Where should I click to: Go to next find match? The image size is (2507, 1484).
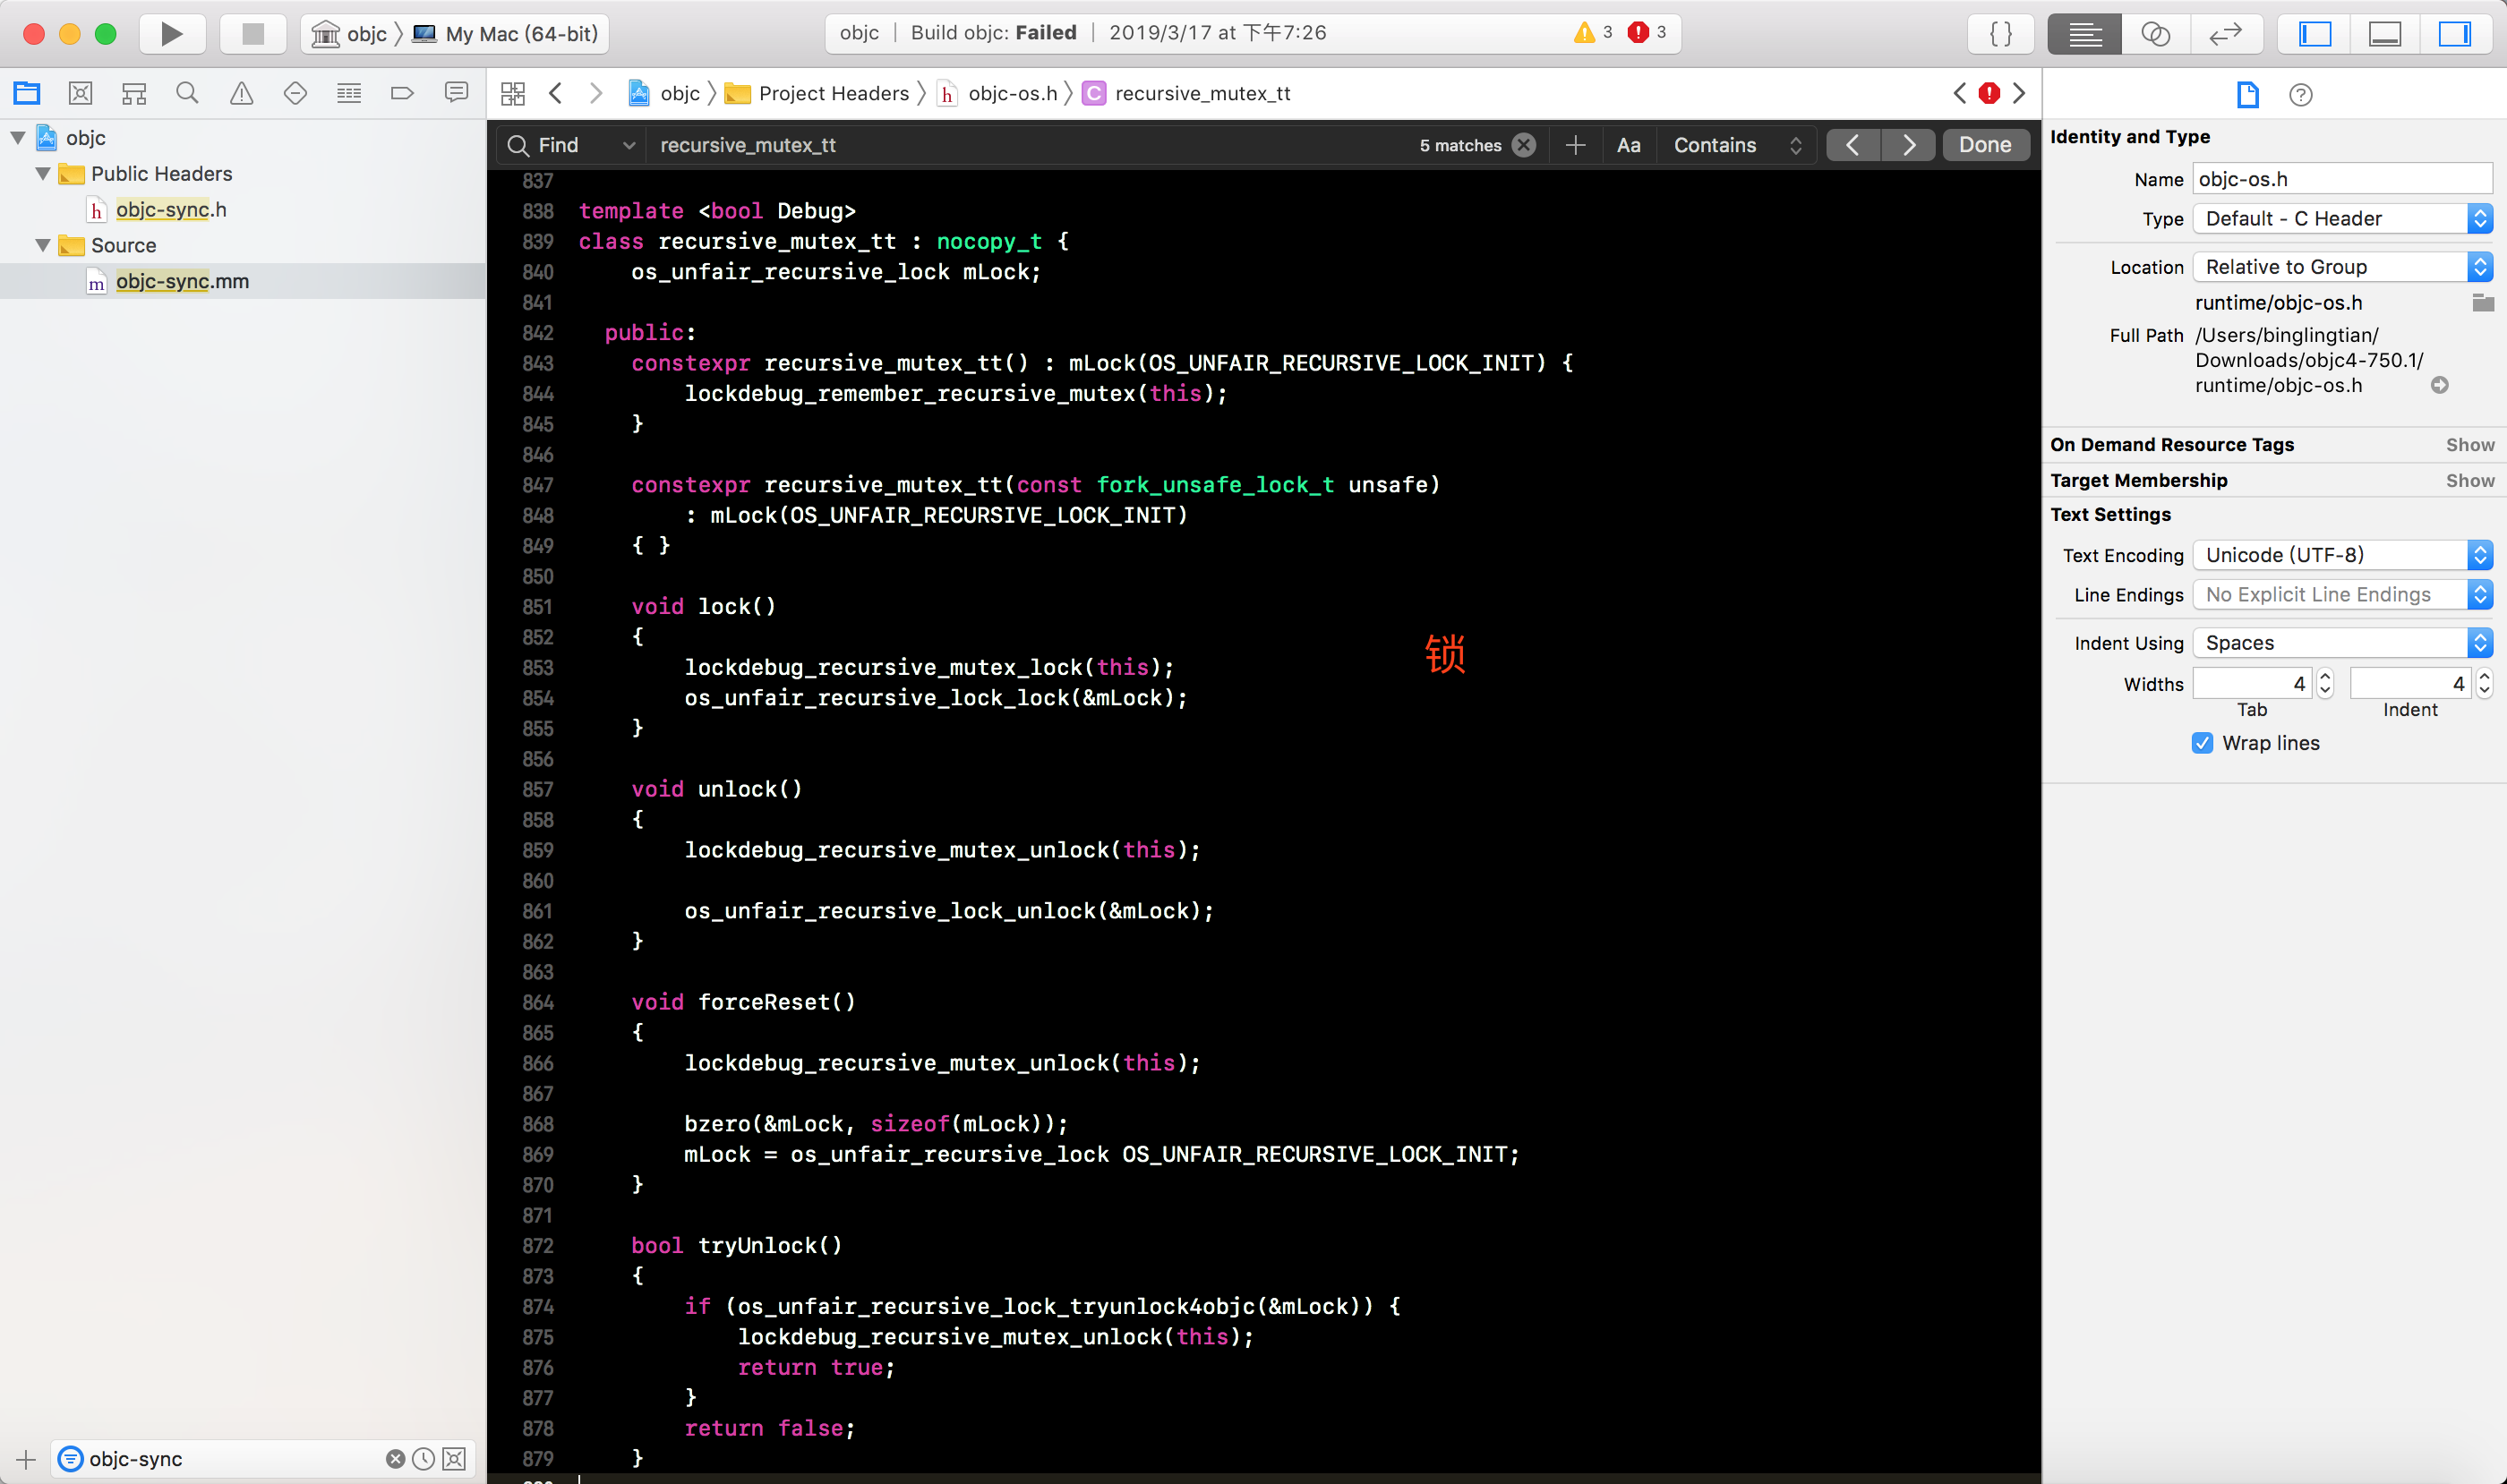click(x=1908, y=145)
